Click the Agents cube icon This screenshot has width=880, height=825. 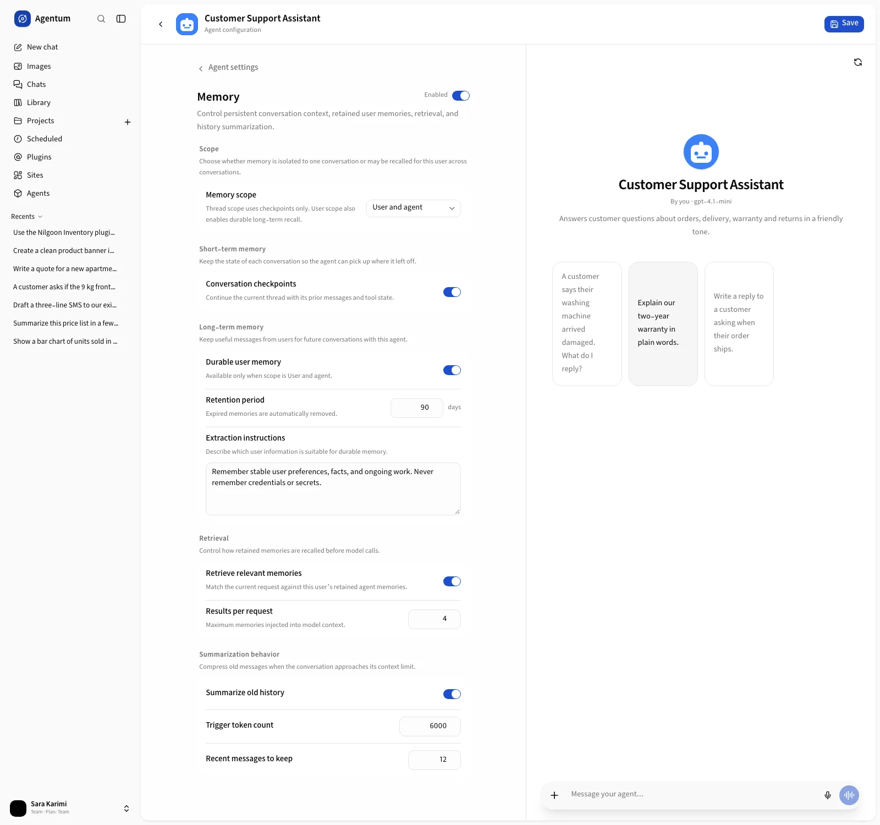(x=18, y=193)
